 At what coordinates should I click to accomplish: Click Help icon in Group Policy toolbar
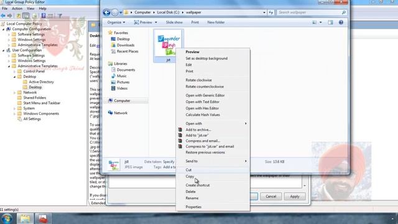[44, 16]
